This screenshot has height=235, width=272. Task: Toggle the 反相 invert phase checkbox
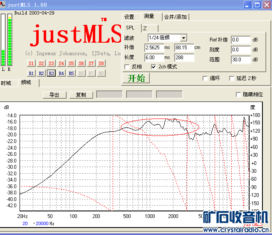click(127, 67)
